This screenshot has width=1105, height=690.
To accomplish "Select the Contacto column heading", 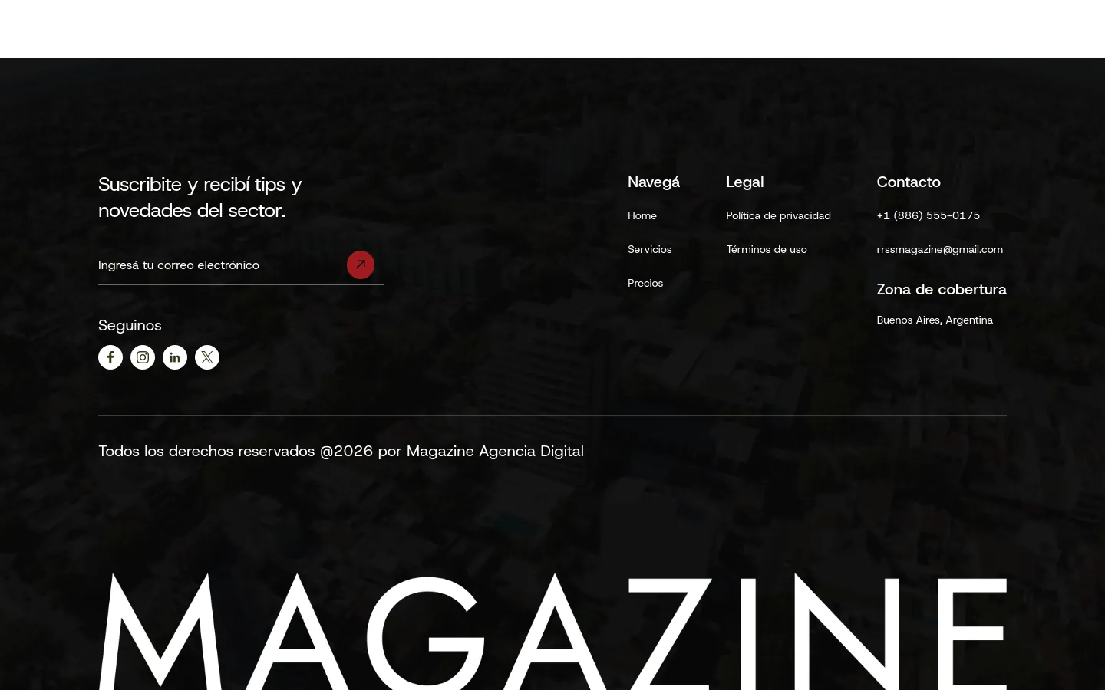I will 909,182.
